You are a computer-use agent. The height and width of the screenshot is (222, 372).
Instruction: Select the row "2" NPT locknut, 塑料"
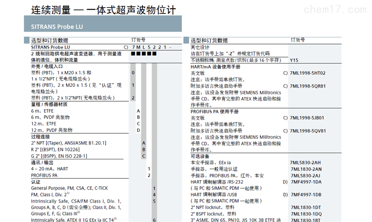[213, 207]
